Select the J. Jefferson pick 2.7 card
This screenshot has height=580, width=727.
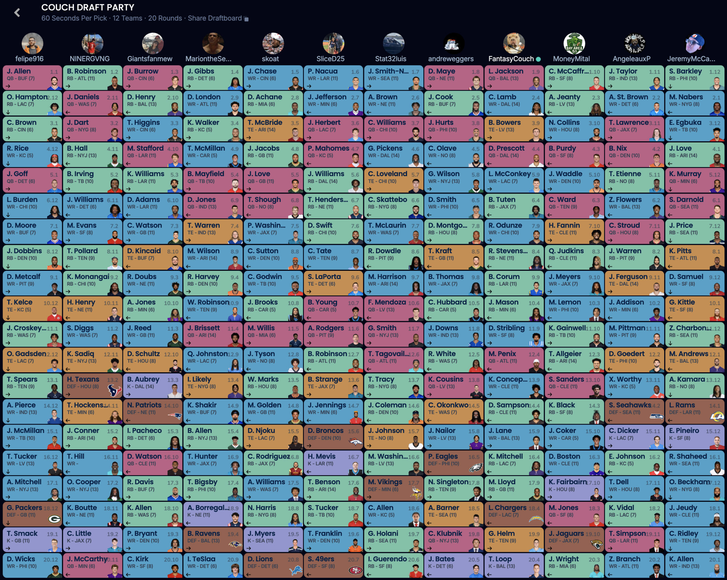pos(333,103)
